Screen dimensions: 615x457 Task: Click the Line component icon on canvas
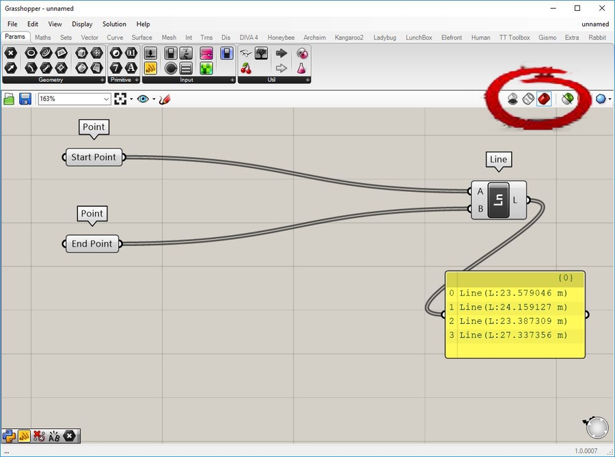pyautogui.click(x=498, y=200)
